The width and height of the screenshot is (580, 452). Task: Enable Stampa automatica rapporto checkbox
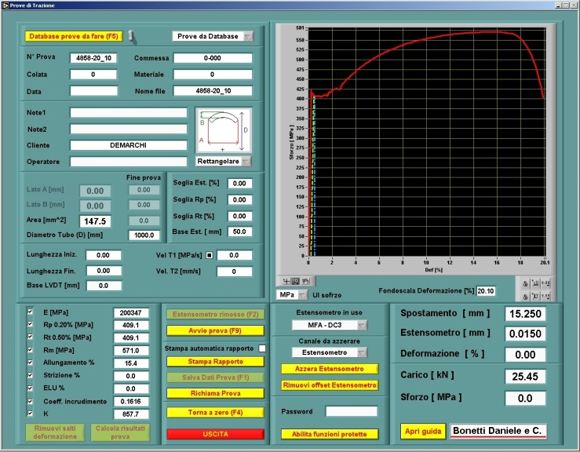(x=263, y=348)
